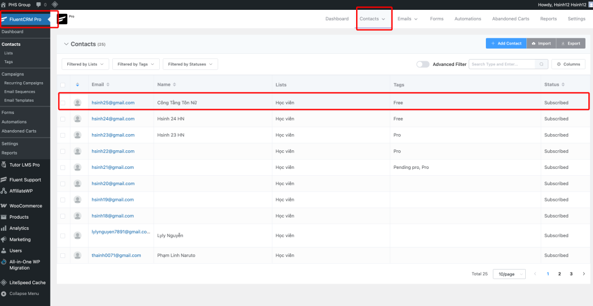
Task: Click the PHS Group home icon
Action: tap(4, 5)
